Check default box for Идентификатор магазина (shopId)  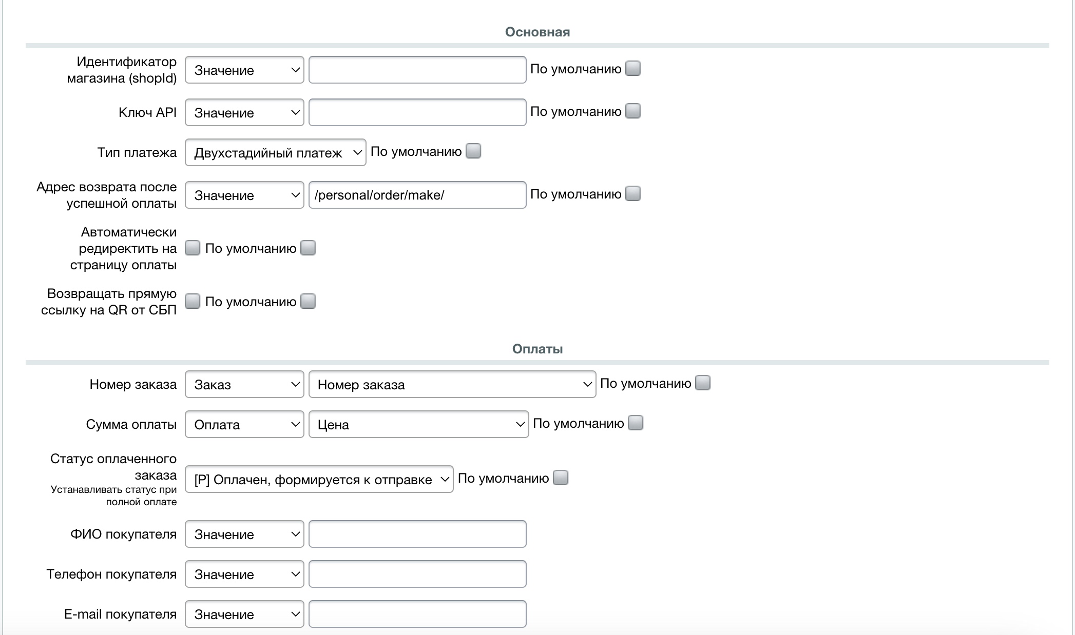(x=633, y=68)
